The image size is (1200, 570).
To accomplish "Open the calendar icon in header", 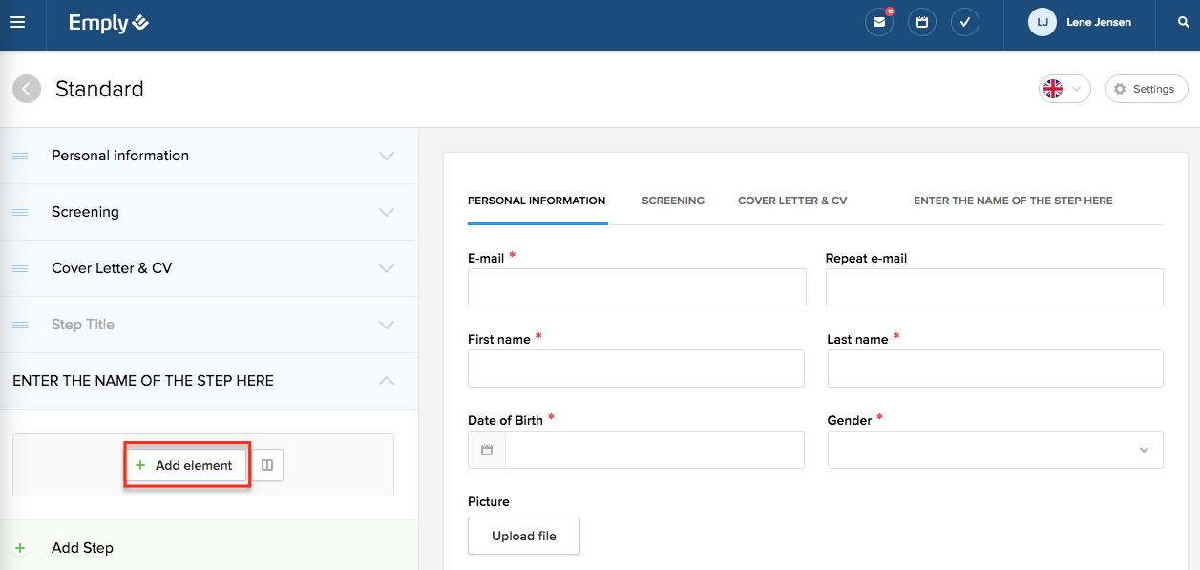I will 922,22.
